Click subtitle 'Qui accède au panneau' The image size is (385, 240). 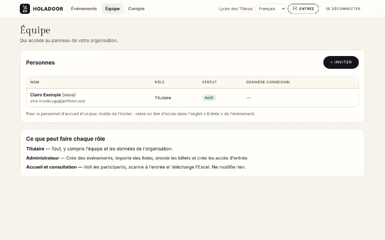coord(69,41)
